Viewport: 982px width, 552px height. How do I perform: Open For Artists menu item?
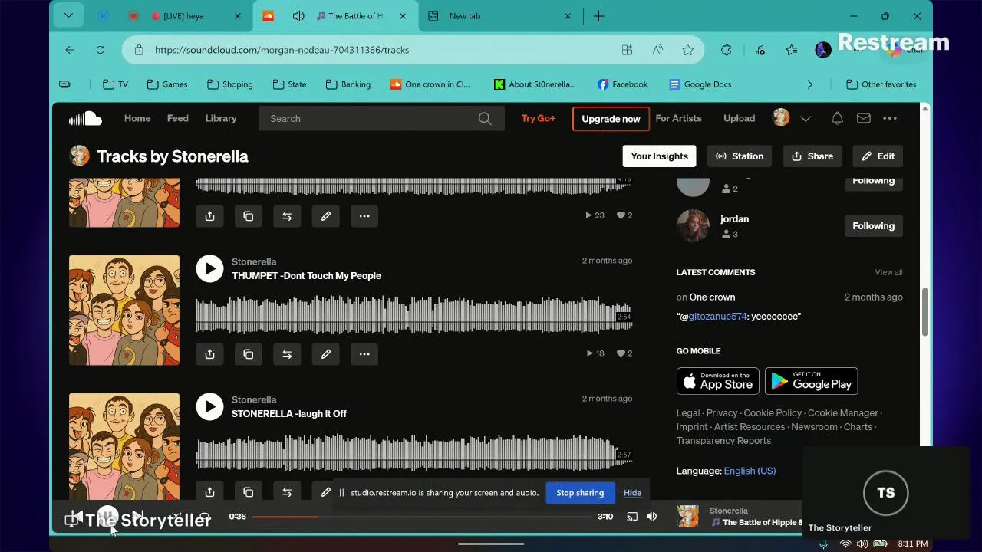678,118
